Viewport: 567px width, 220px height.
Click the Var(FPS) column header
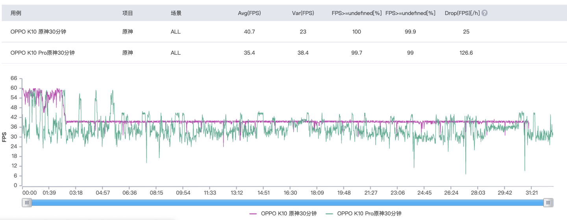tap(303, 13)
